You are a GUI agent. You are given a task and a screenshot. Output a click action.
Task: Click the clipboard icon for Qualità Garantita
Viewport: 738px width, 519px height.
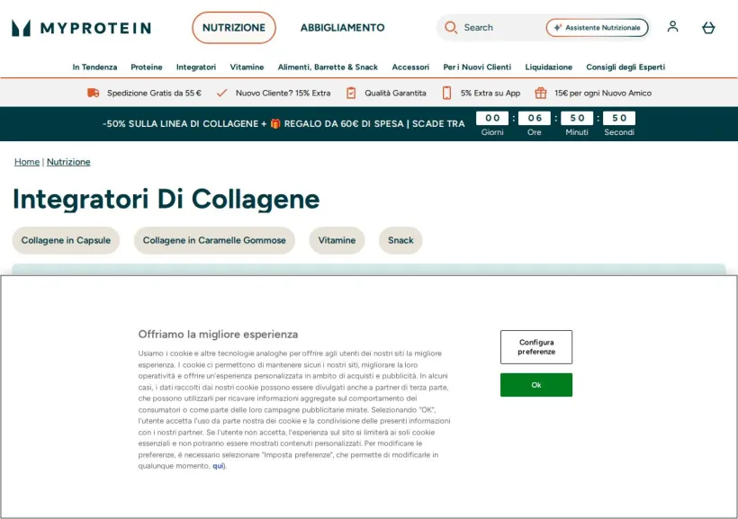tap(351, 94)
